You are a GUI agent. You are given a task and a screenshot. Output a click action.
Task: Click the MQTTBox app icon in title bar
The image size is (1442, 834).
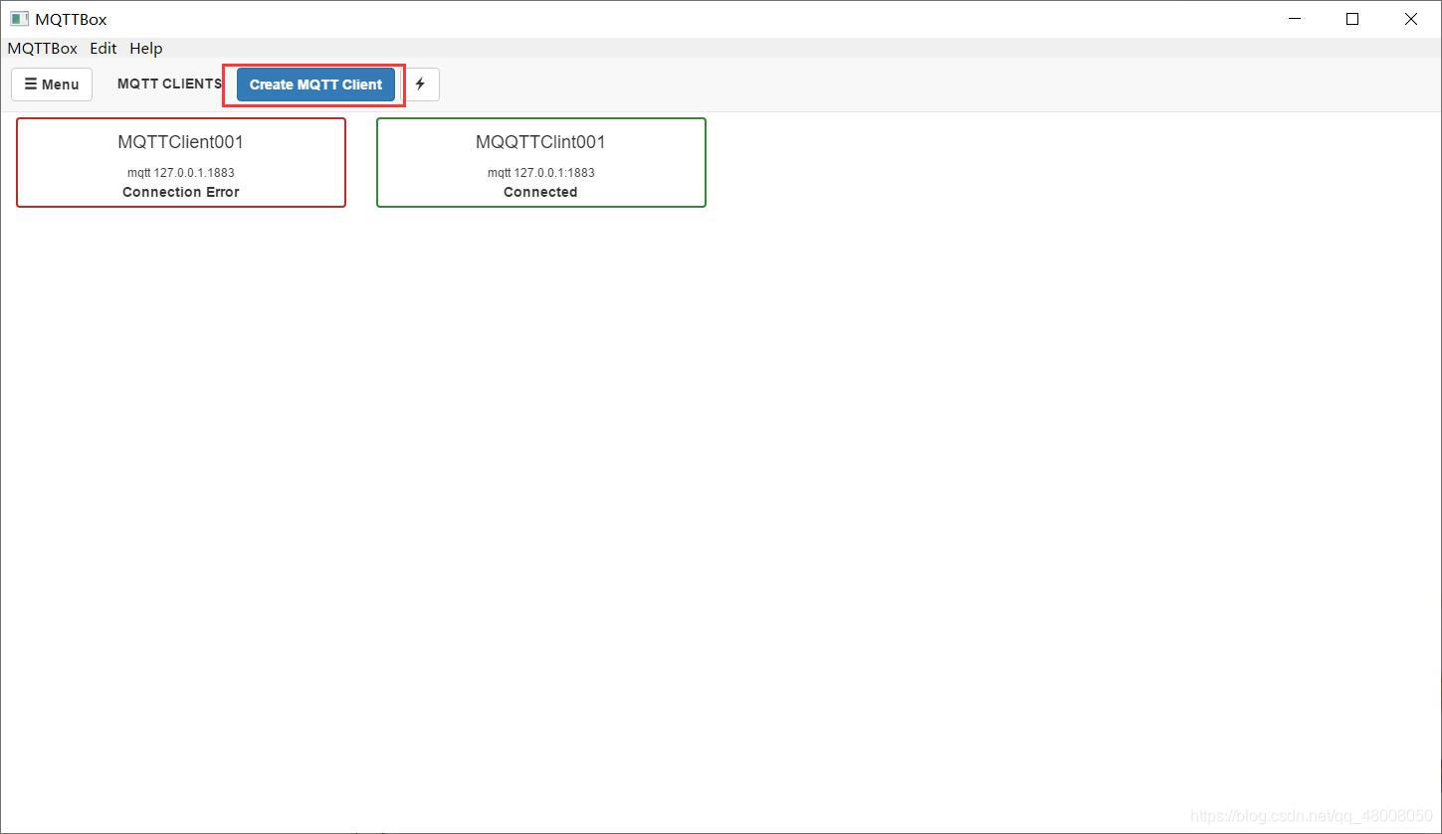point(19,19)
